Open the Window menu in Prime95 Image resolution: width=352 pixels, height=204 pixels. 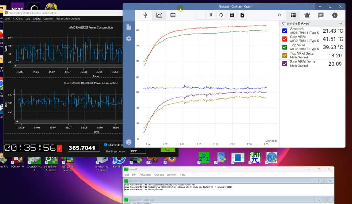[x=172, y=175]
